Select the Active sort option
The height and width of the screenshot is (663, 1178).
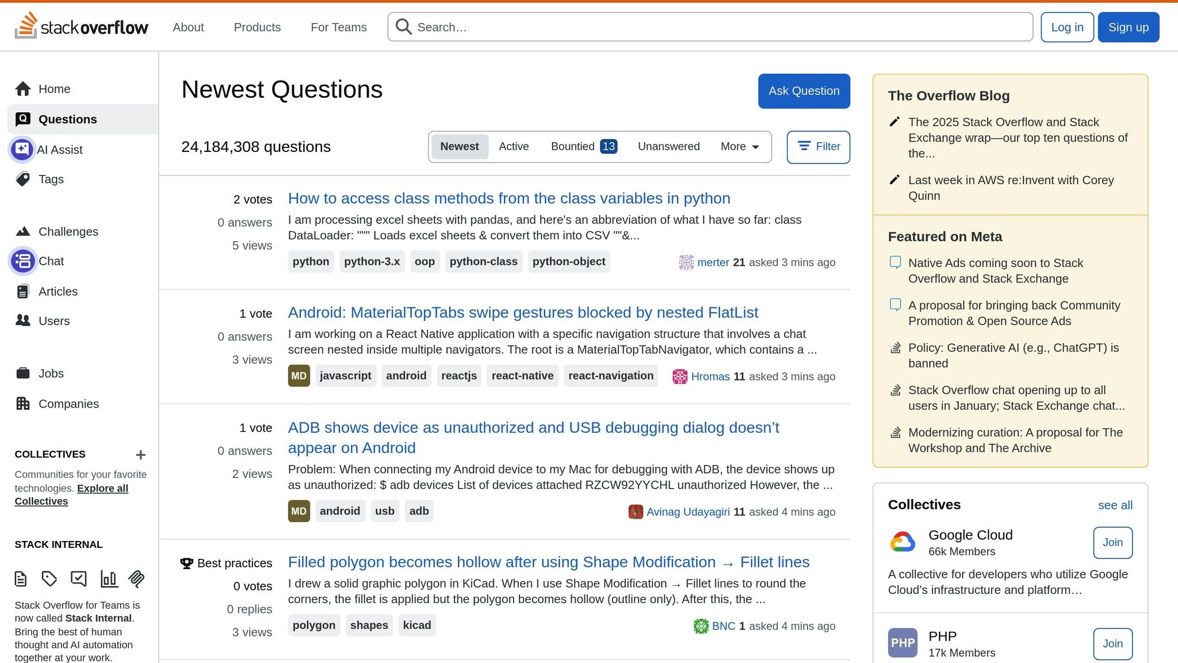514,146
